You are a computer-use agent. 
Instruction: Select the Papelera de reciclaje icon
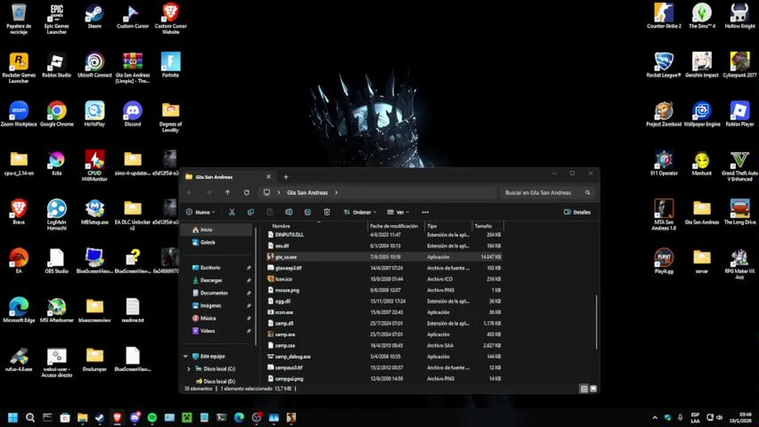tap(19, 18)
